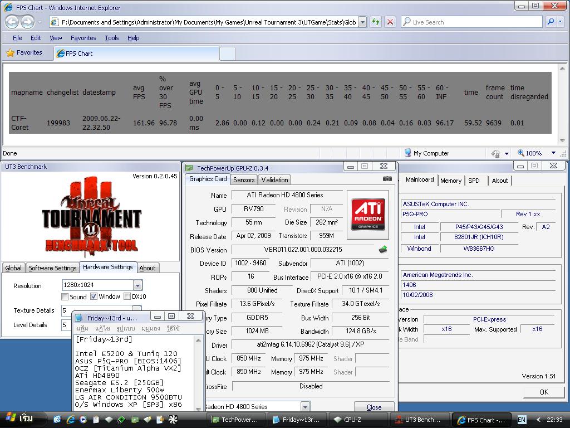
Task: Click the GPU-Z camera screenshot icon
Action: coord(387,179)
